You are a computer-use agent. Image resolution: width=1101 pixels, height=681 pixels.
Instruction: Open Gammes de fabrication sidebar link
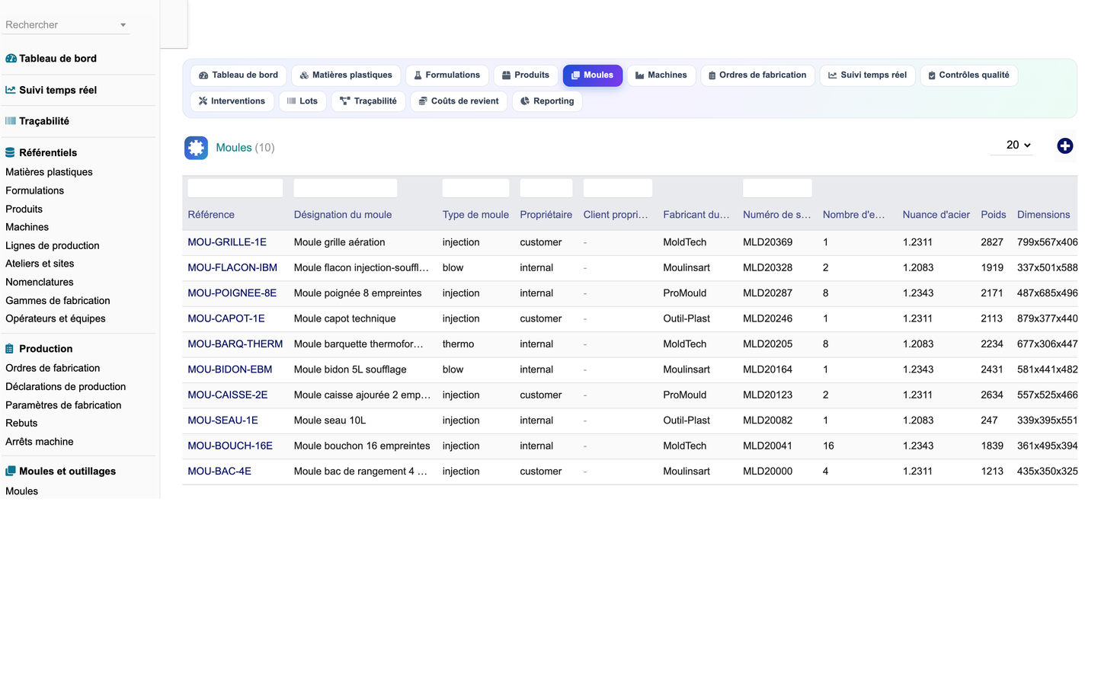point(57,300)
